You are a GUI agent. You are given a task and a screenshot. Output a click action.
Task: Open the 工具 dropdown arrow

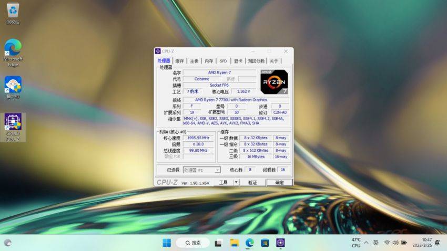(236, 182)
